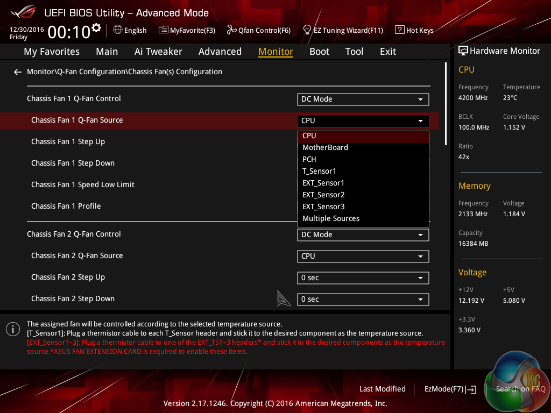Go to the Advanced tab
Screen dimensions: 551x413
(x=220, y=52)
